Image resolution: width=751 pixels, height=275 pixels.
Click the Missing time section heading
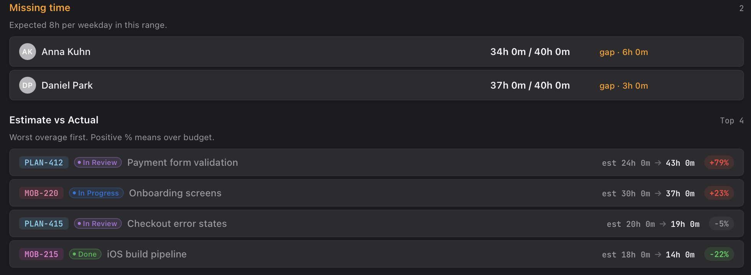(x=40, y=8)
